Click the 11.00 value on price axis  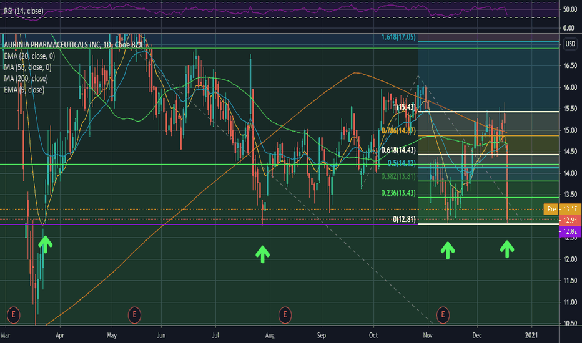pos(570,302)
